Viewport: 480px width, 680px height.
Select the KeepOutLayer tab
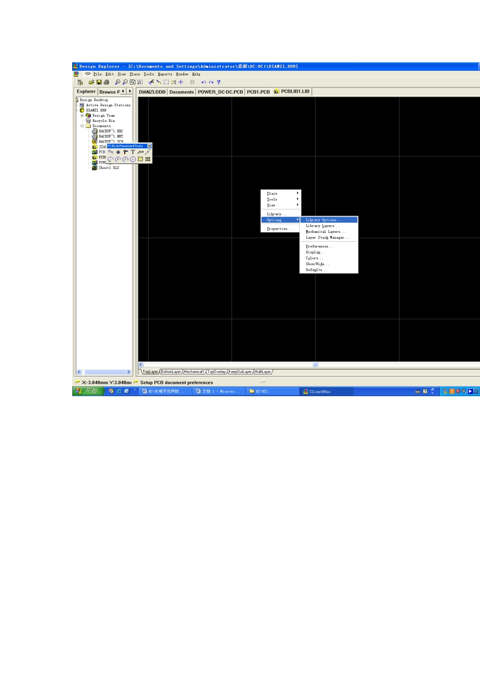point(240,372)
